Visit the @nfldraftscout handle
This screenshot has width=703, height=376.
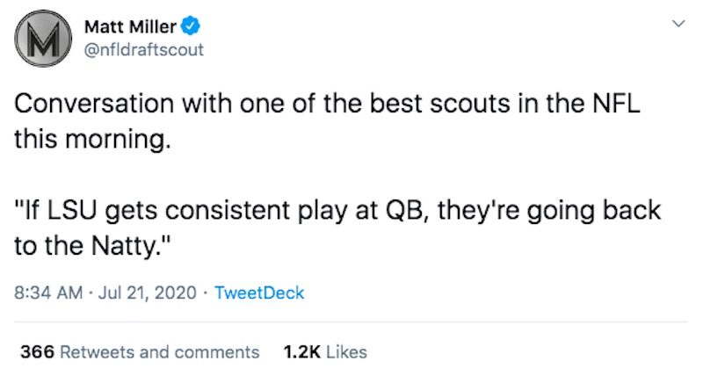144,49
